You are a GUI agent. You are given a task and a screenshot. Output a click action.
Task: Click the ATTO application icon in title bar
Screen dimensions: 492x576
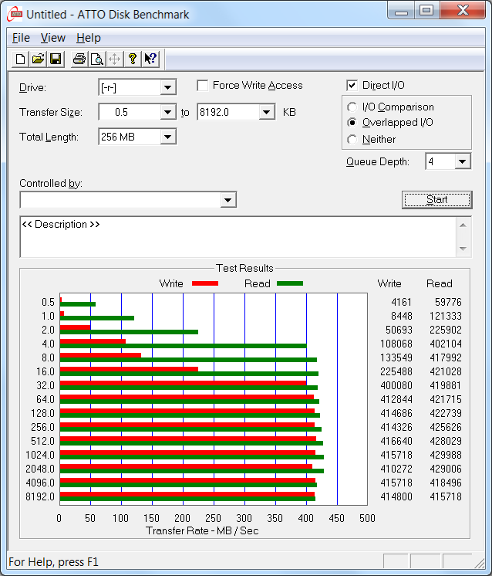point(15,15)
